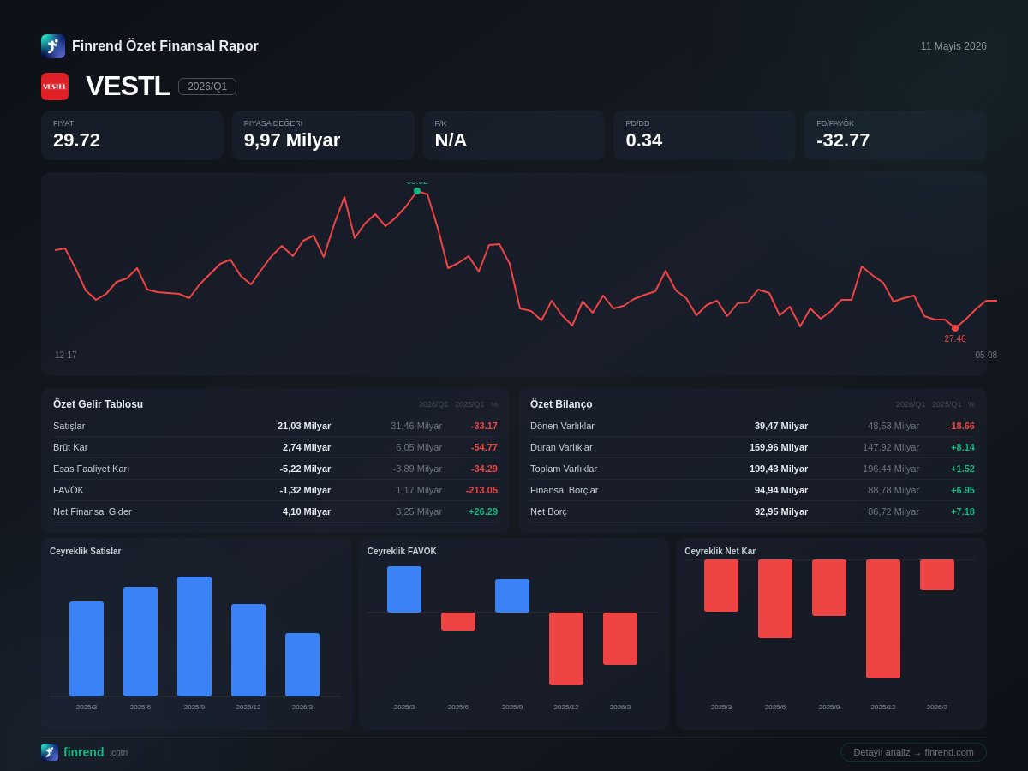Click the 2026/3 bar in Ceyreklik Satislar
This screenshot has height=771, width=1028.
[302, 665]
